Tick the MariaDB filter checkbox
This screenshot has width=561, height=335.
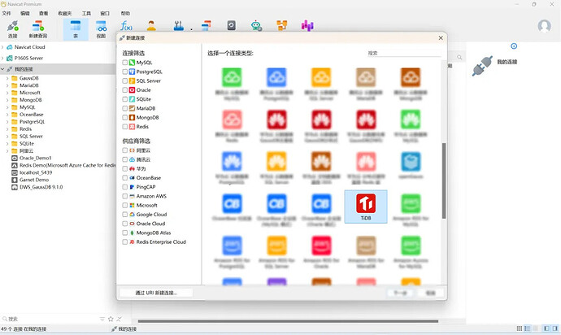[125, 108]
